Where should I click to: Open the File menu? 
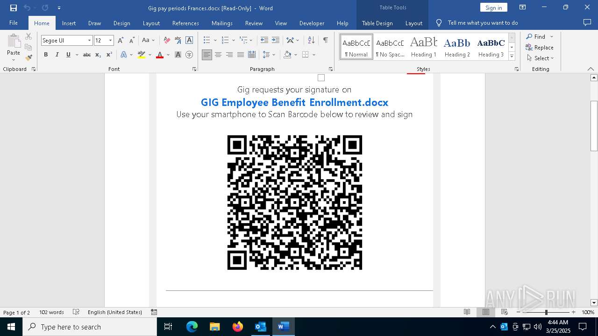coord(14,23)
